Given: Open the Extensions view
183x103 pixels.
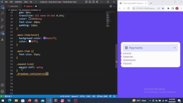Looking at the screenshot, I should [3, 33].
